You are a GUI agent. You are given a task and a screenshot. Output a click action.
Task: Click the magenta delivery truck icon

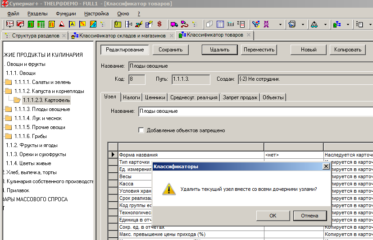pos(174,24)
